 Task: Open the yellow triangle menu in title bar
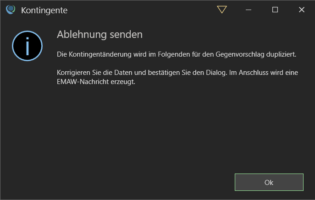click(x=222, y=10)
